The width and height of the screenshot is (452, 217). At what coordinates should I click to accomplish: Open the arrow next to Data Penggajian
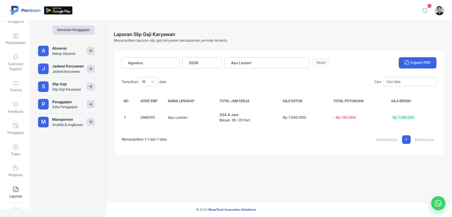click(91, 105)
